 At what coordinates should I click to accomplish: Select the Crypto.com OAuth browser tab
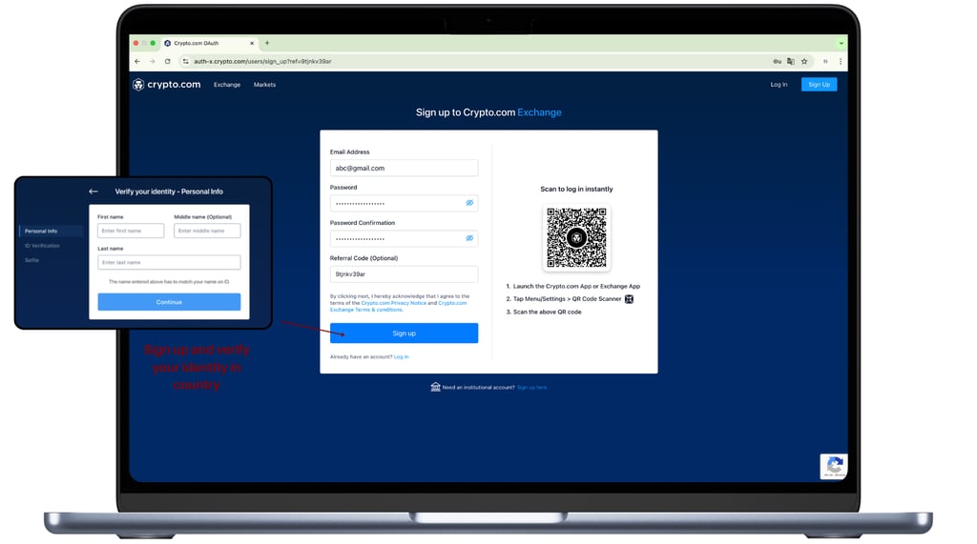(x=209, y=44)
